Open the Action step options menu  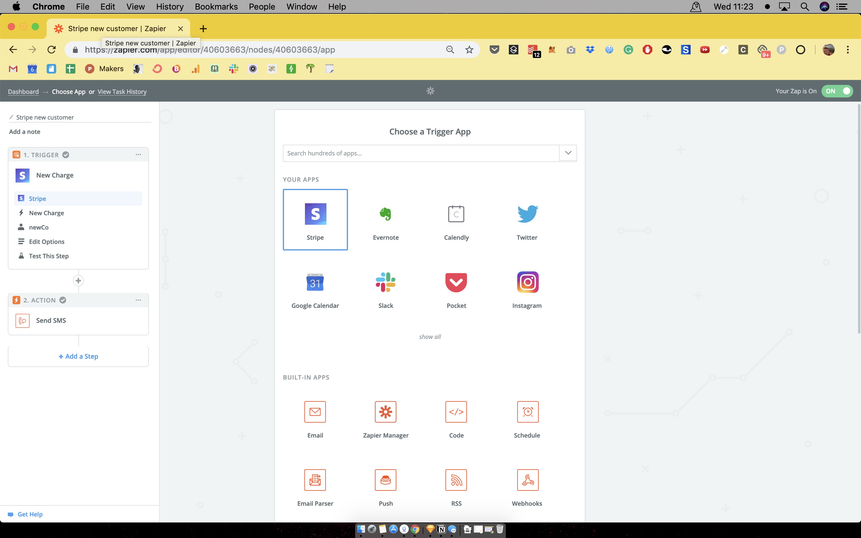click(138, 300)
